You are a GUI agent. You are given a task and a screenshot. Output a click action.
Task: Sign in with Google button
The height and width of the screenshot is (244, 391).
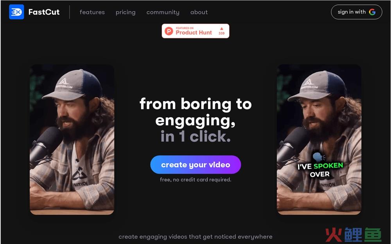(x=356, y=12)
